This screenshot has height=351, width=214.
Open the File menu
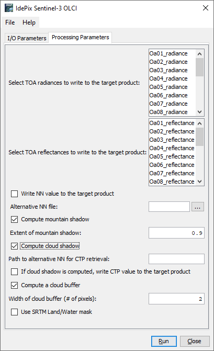tap(10, 22)
